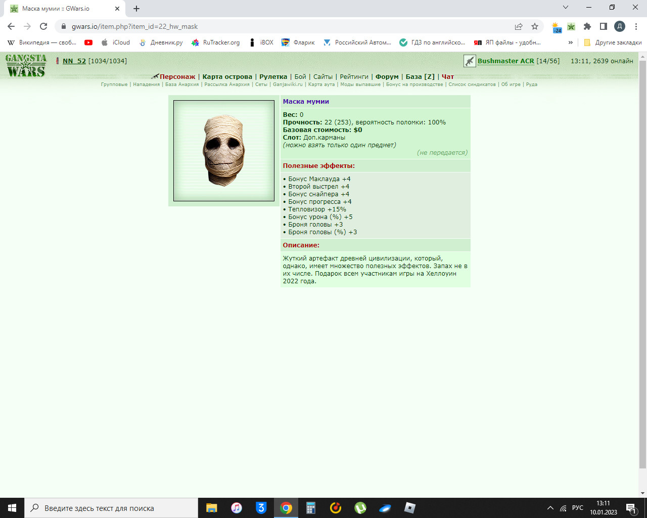Open the tab search dropdown arrow
This screenshot has height=518, width=647.
(566, 8)
